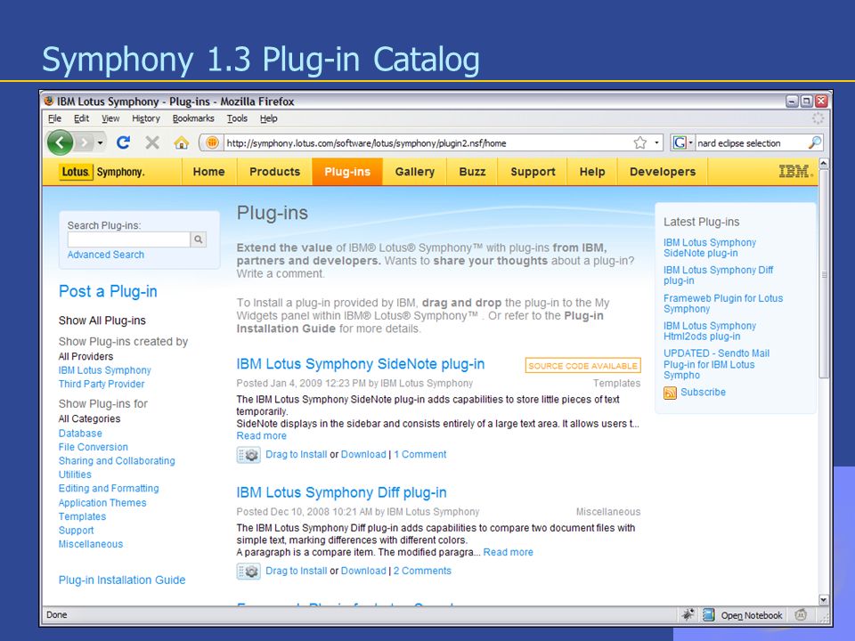The height and width of the screenshot is (641, 855).
Task: Open the Developers tab
Action: point(663,172)
